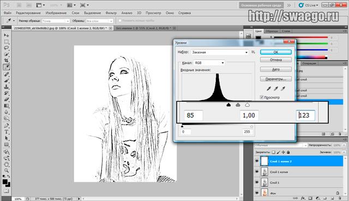The width and height of the screenshot is (349, 201).
Task: Open the Канал RGB channel dropdown
Action: [209, 63]
